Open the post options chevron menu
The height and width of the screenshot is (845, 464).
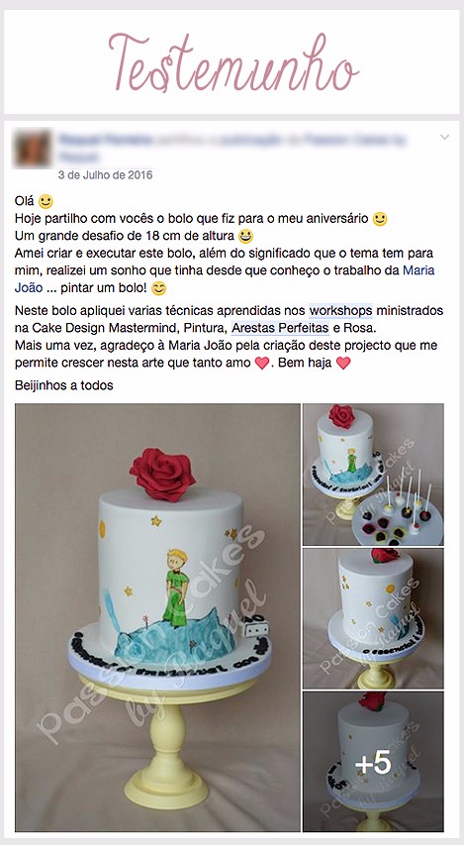(x=444, y=138)
